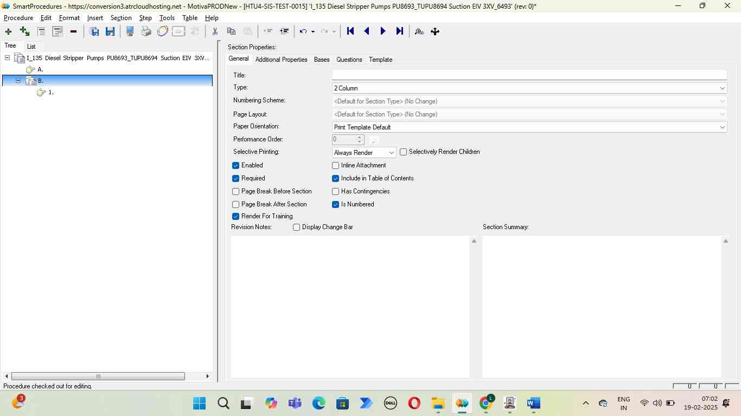Image resolution: width=741 pixels, height=416 pixels.
Task: Open the clock showing 07:02
Action: pyautogui.click(x=700, y=403)
